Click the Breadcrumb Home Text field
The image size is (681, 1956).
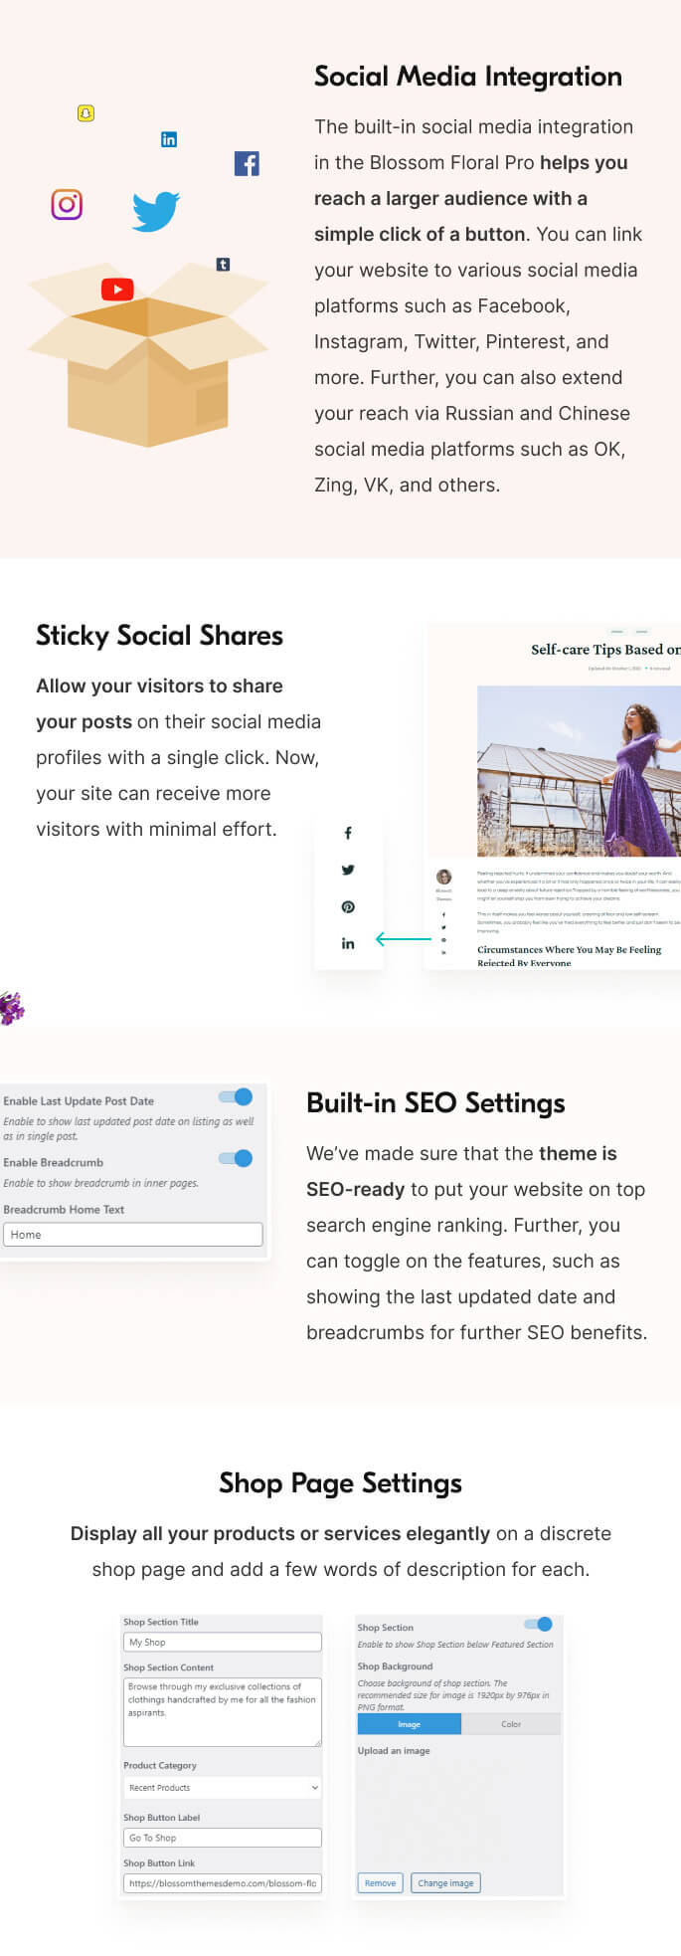point(133,1234)
